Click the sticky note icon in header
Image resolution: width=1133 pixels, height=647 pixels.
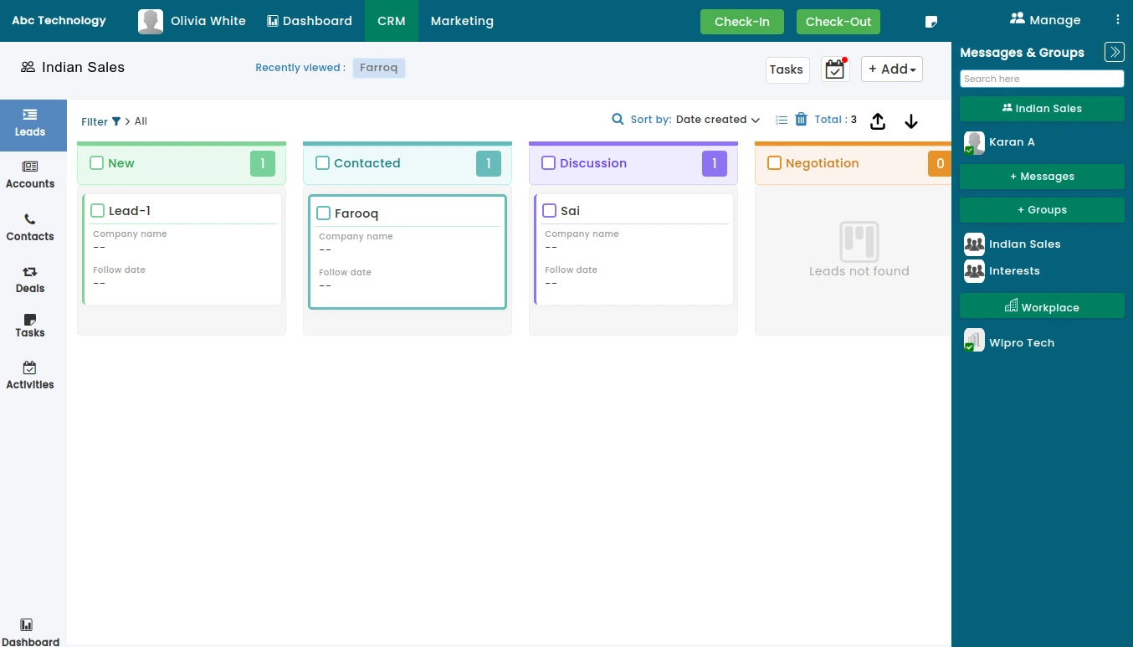(931, 22)
